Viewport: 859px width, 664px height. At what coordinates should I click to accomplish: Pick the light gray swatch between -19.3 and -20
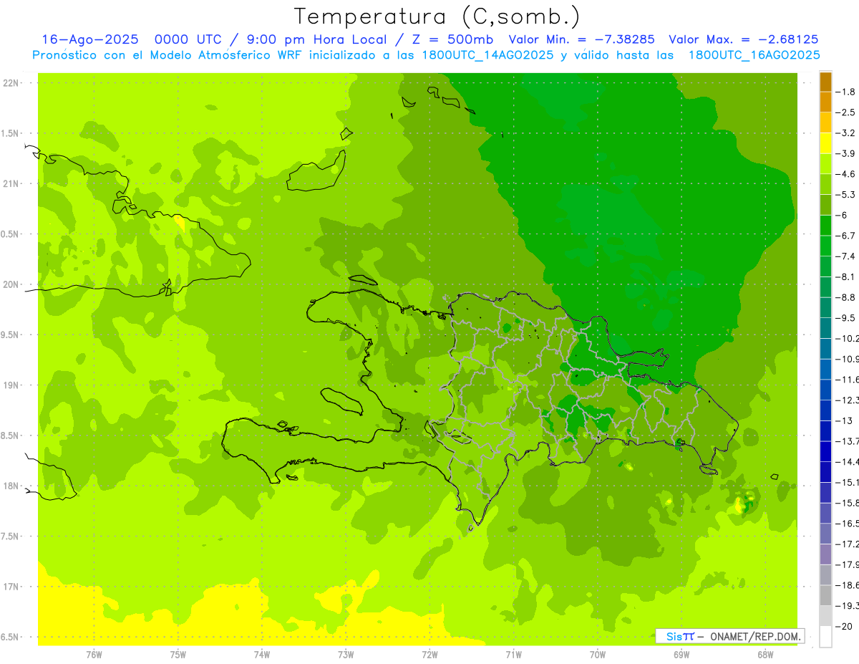[x=825, y=616]
